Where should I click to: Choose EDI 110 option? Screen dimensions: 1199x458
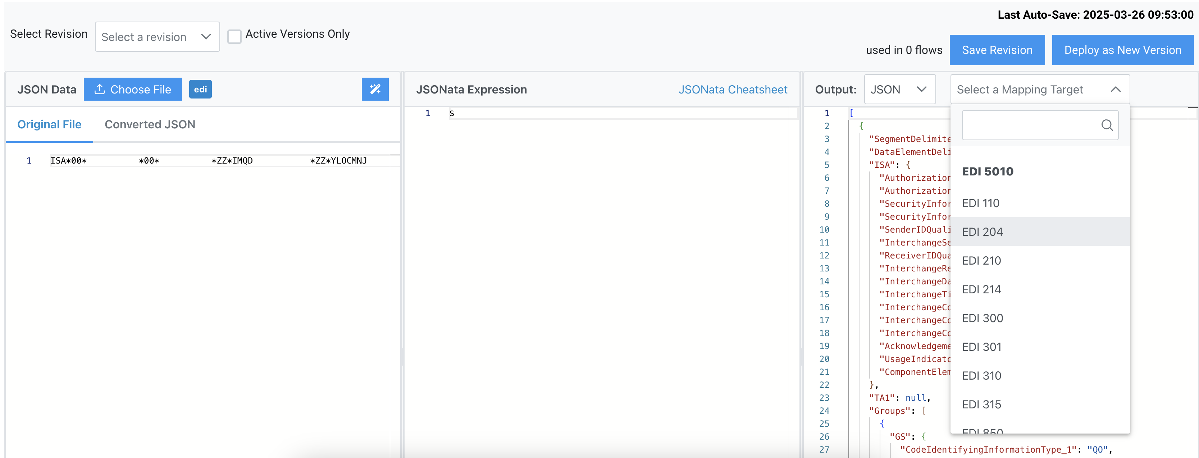(980, 203)
